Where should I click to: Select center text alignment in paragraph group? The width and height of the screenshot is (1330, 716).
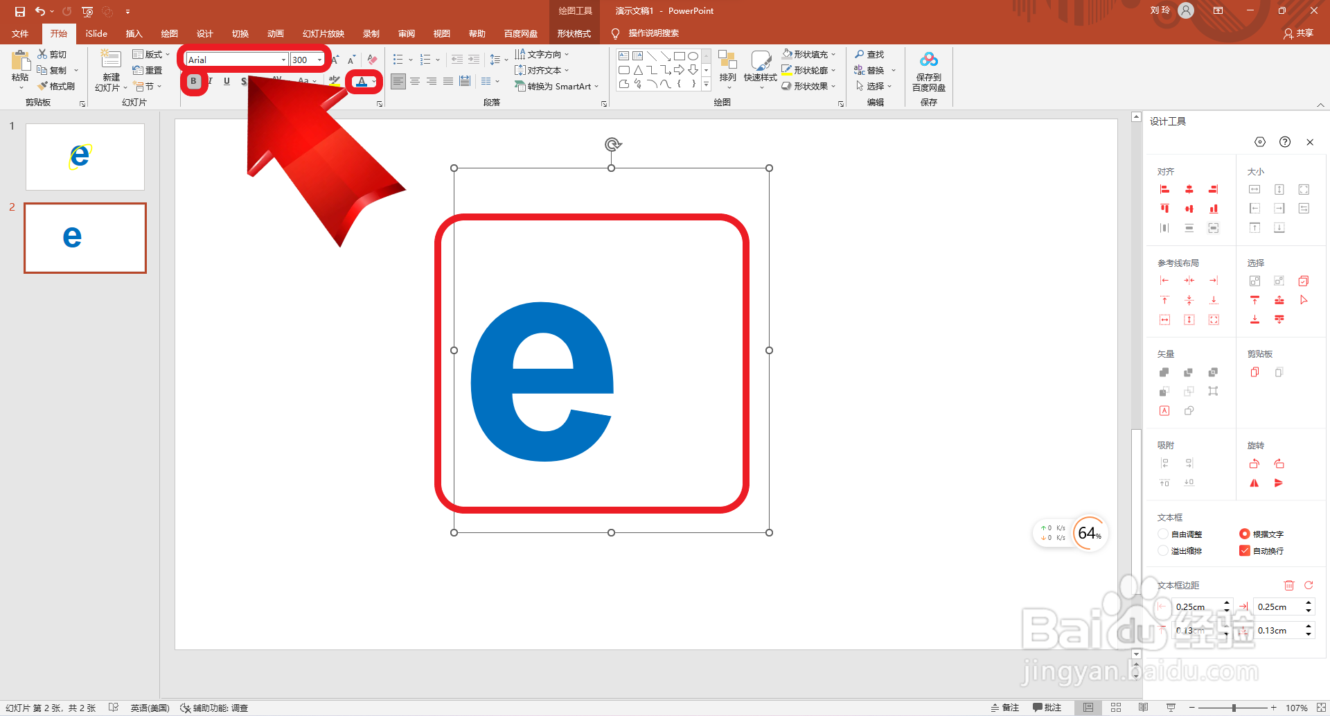coord(415,81)
